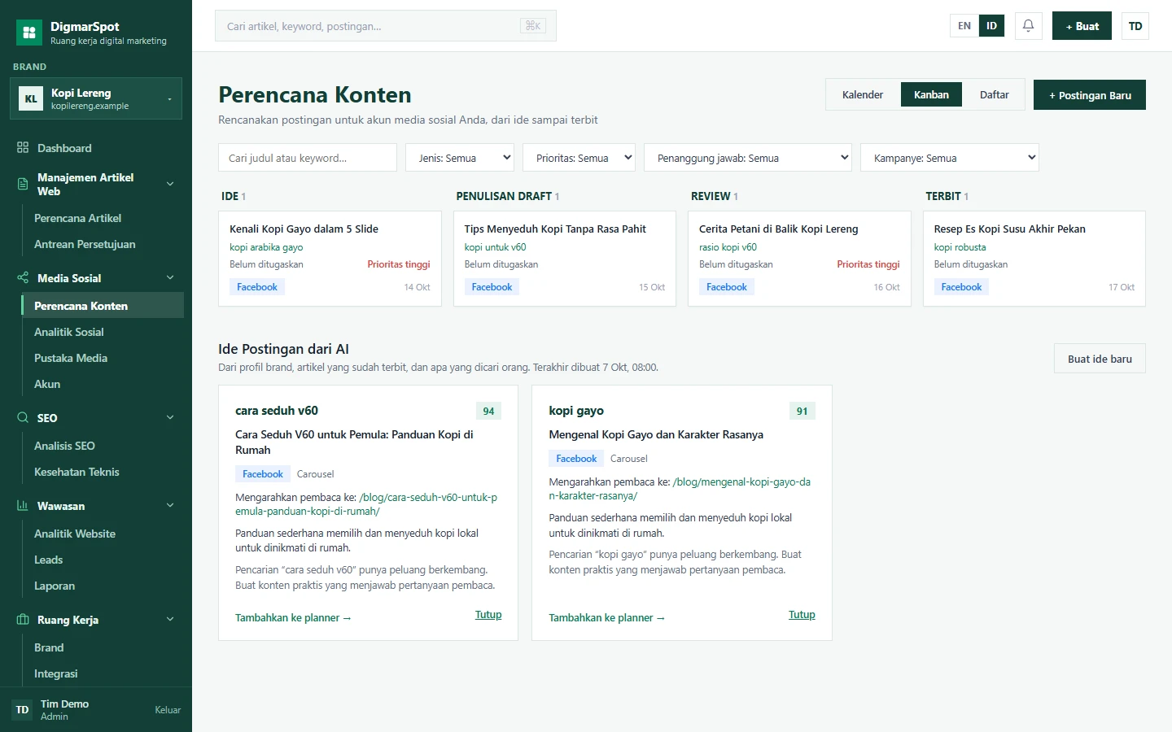Click the + Buat button
The width and height of the screenshot is (1172, 732).
(x=1082, y=26)
